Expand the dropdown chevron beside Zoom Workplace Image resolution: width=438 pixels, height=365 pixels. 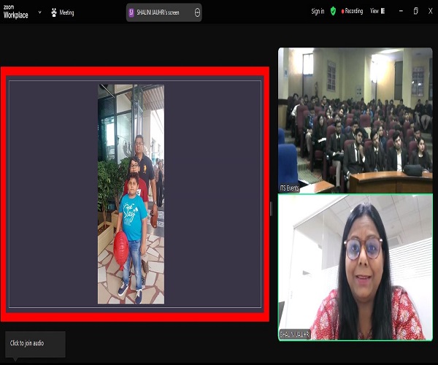(x=39, y=12)
